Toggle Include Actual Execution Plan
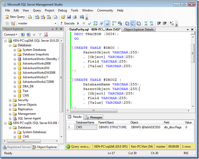The width and height of the screenshot is (199, 159). pyautogui.click(x=114, y=23)
